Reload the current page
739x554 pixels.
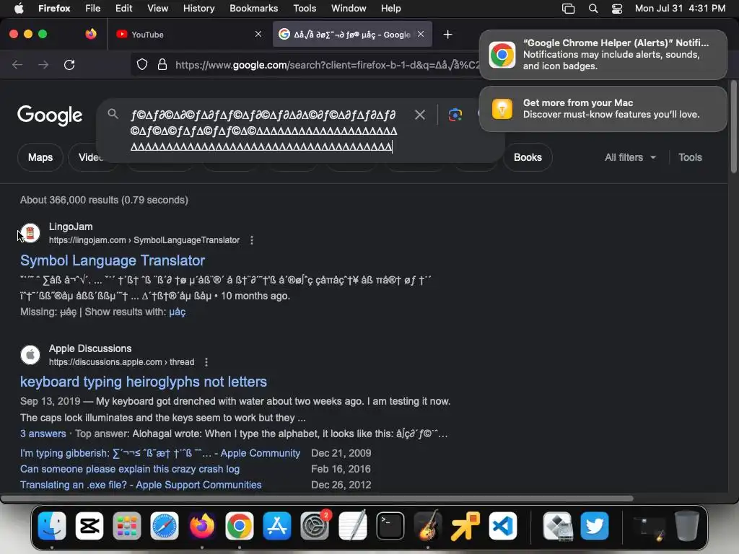click(69, 64)
